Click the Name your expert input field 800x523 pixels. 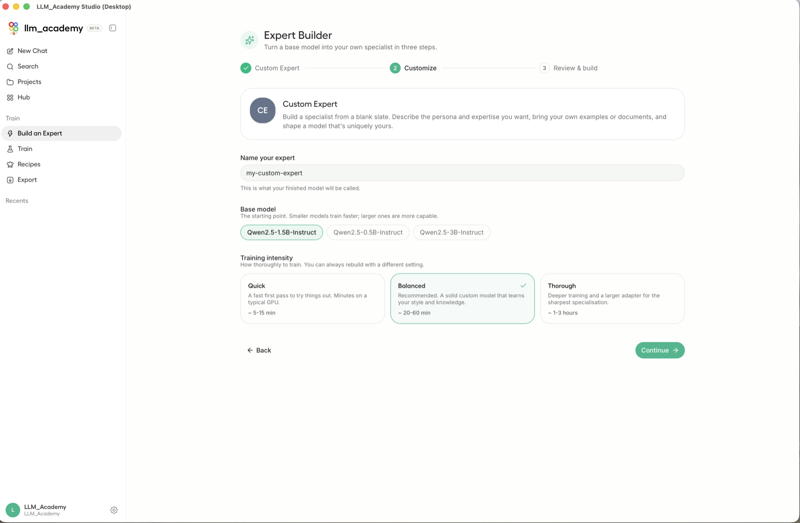click(x=462, y=173)
